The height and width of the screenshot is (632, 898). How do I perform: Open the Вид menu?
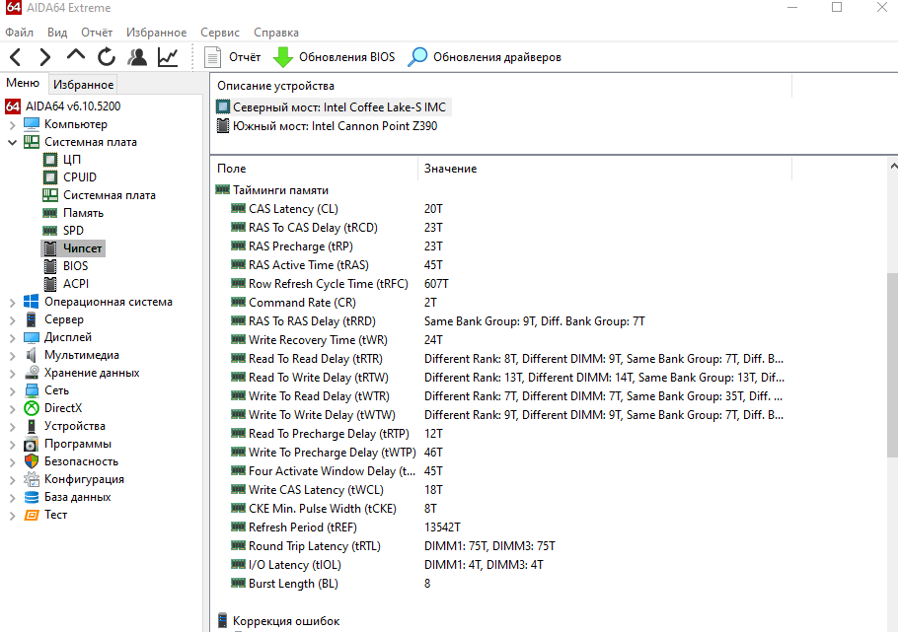(x=57, y=33)
